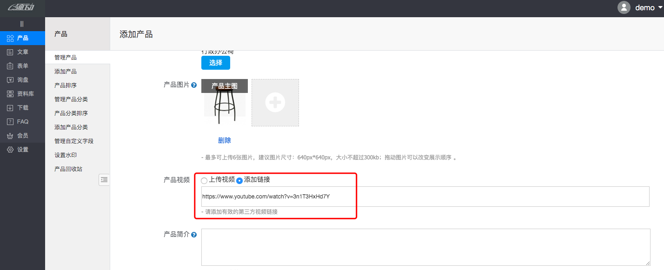The width and height of the screenshot is (664, 270).
Task: Select the 添加链接 radio button
Action: (x=239, y=180)
